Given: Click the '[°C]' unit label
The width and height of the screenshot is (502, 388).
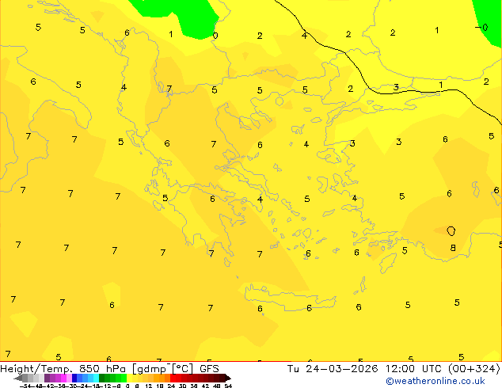Looking at the screenshot, I should 182,369.
